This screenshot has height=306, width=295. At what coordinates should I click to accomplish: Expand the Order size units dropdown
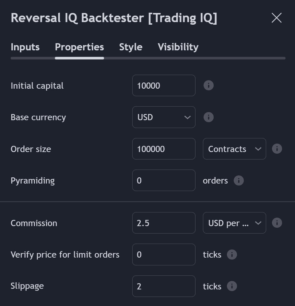tap(234, 149)
